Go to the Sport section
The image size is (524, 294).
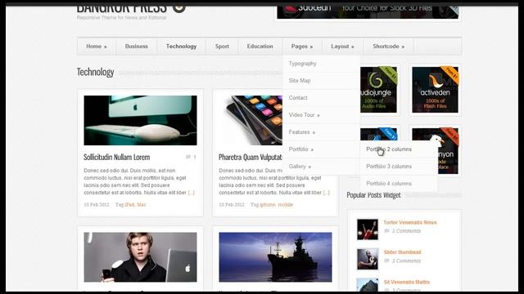point(222,47)
